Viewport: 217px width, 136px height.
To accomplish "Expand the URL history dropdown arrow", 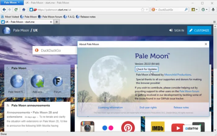I will point(147,10).
